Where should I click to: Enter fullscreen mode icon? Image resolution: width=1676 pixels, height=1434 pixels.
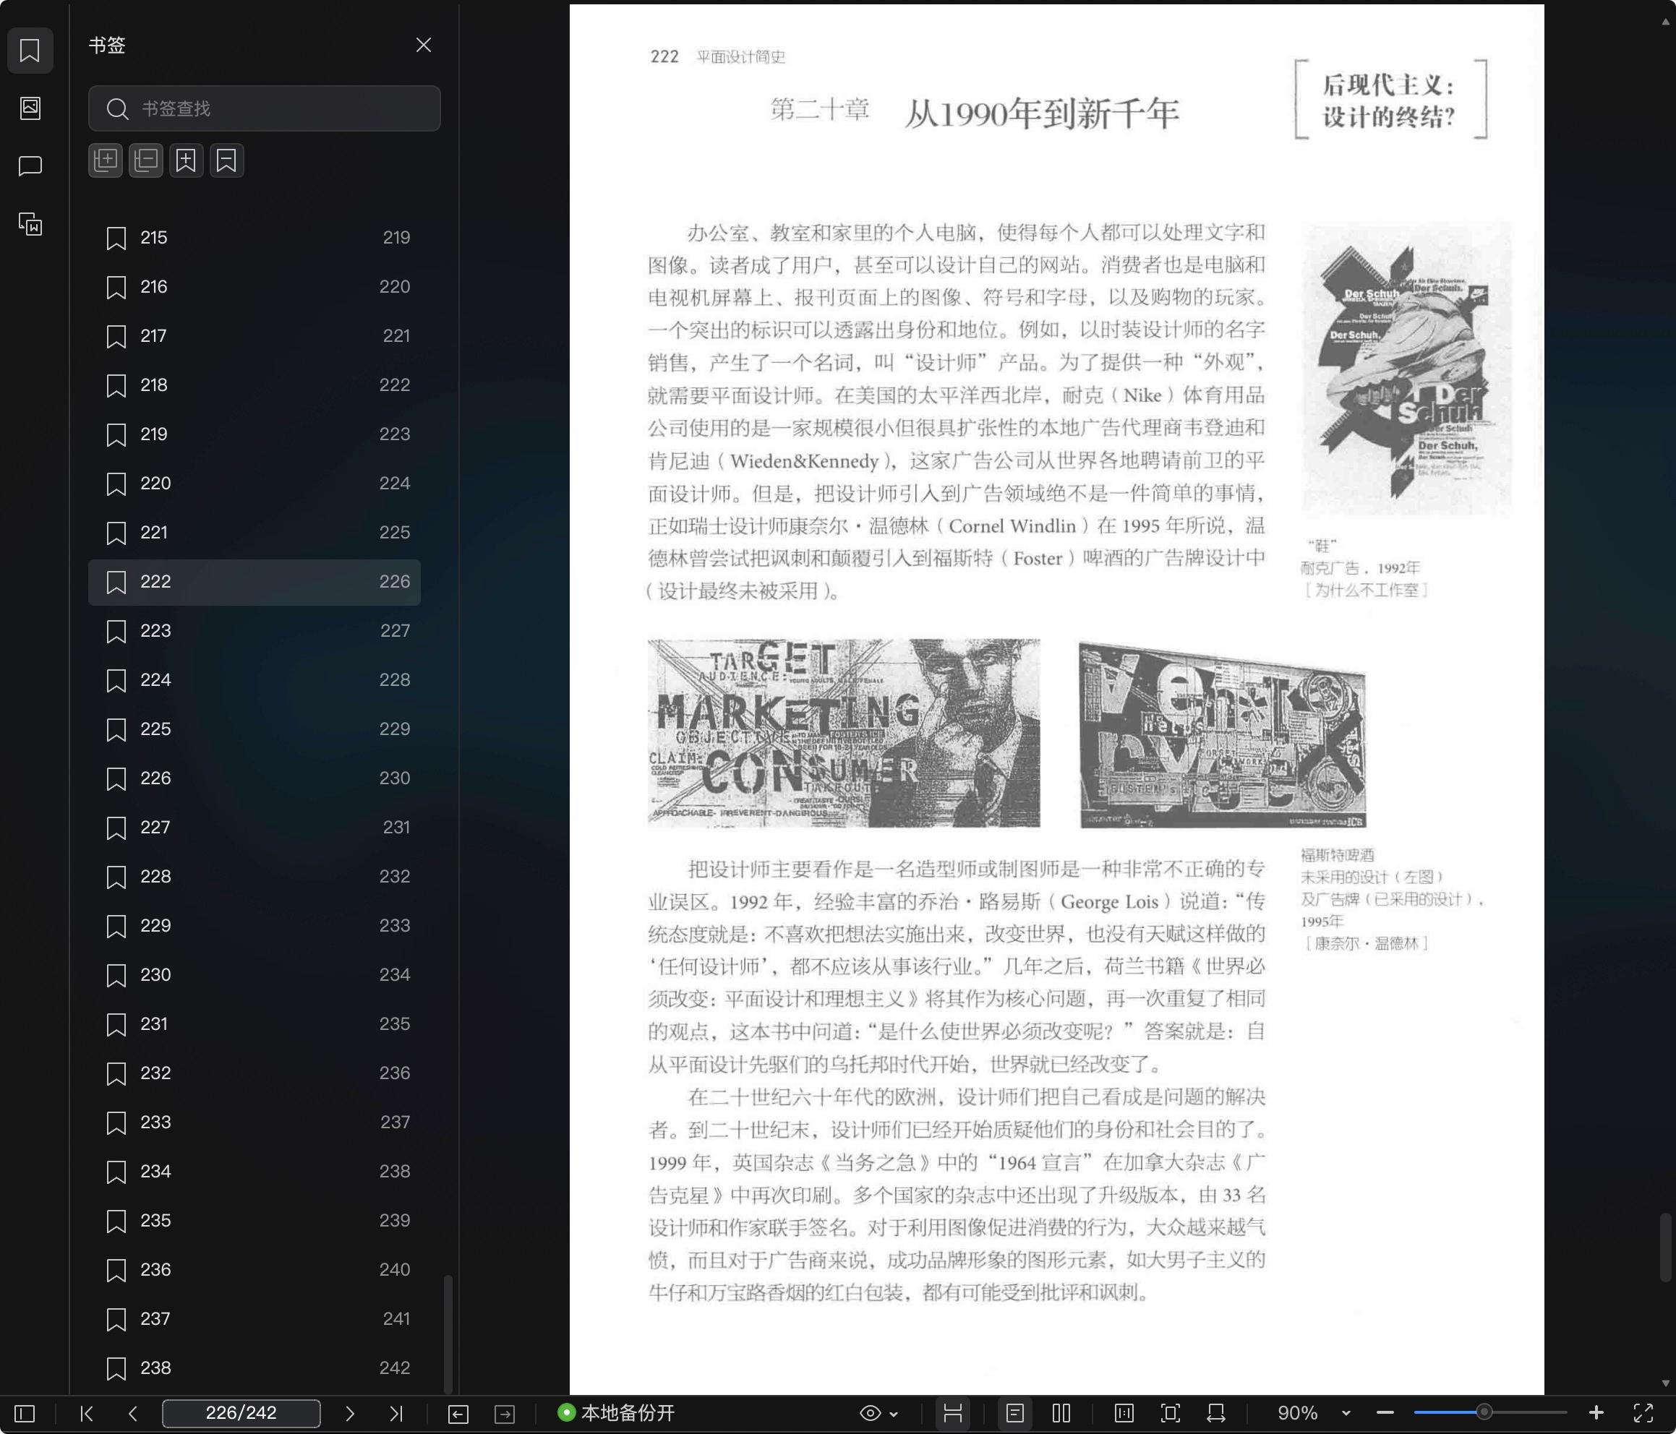1643,1414
